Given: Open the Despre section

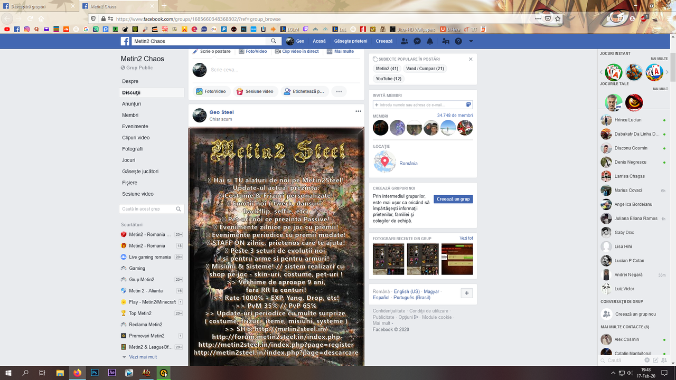Looking at the screenshot, I should pyautogui.click(x=130, y=81).
